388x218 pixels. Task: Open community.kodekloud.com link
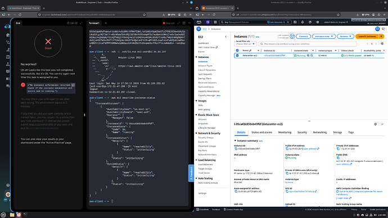44,128
